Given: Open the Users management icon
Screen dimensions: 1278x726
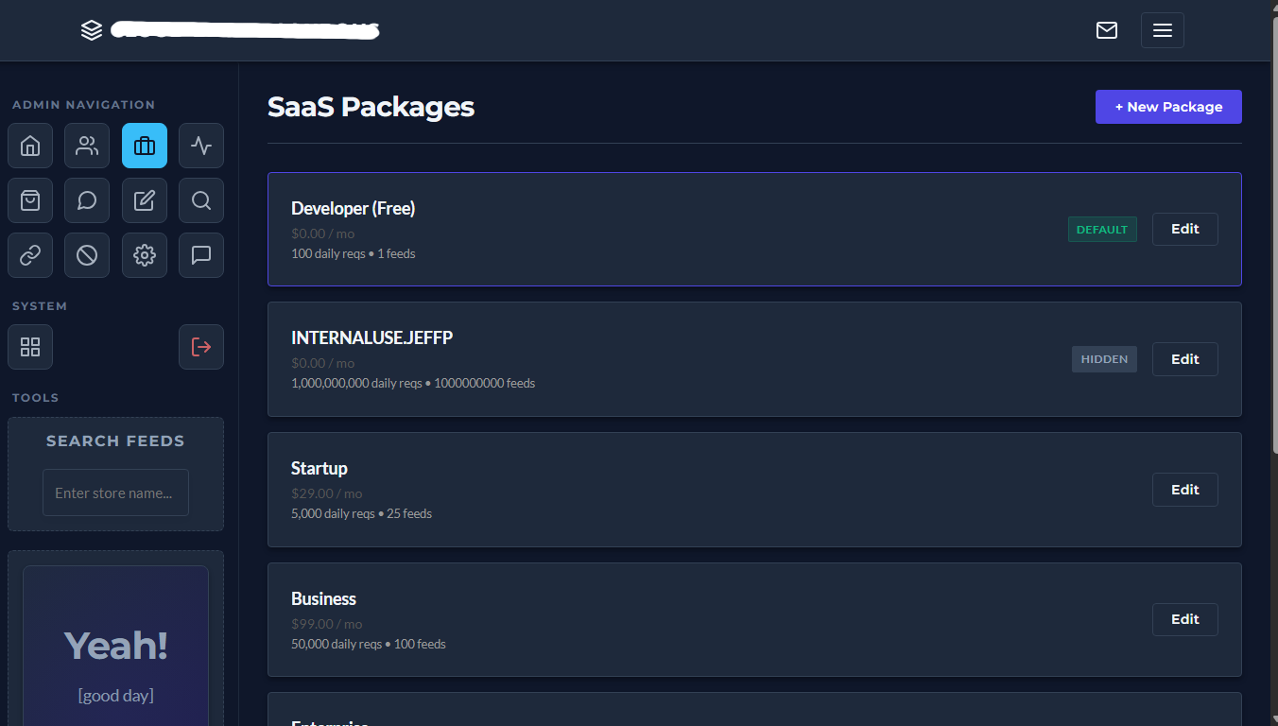Looking at the screenshot, I should point(86,146).
